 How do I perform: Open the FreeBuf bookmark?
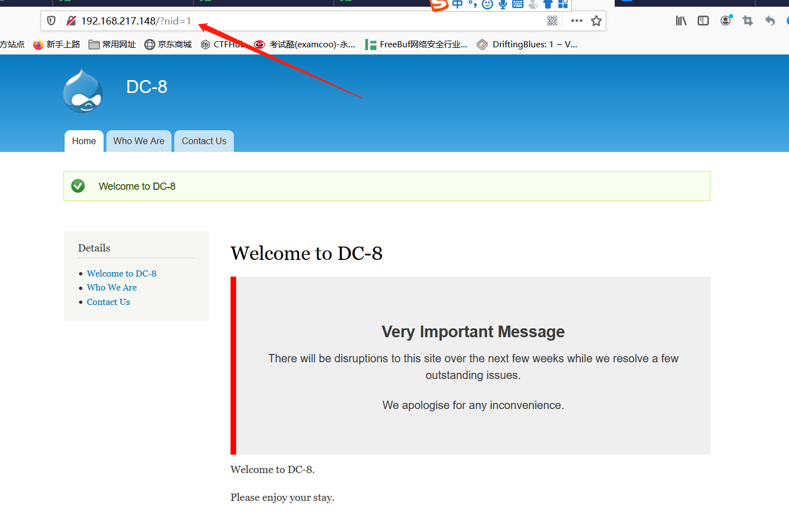pos(416,45)
